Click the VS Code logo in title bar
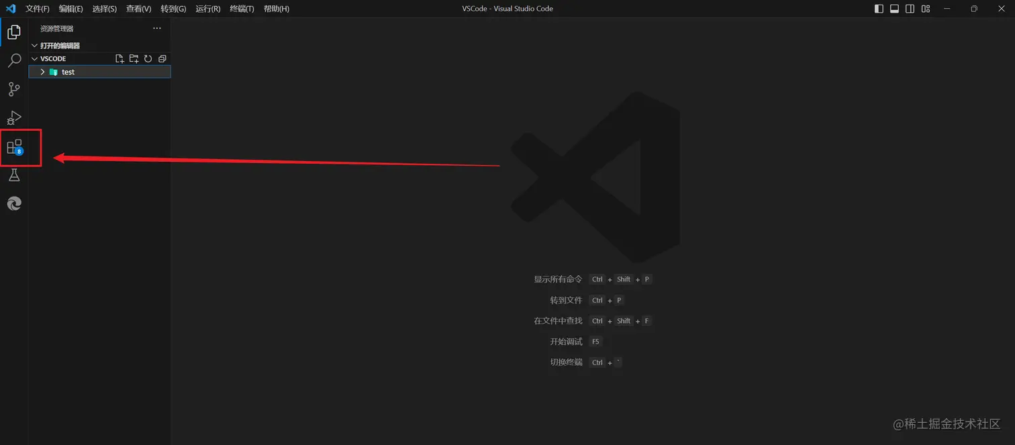This screenshot has width=1015, height=445. click(x=11, y=9)
